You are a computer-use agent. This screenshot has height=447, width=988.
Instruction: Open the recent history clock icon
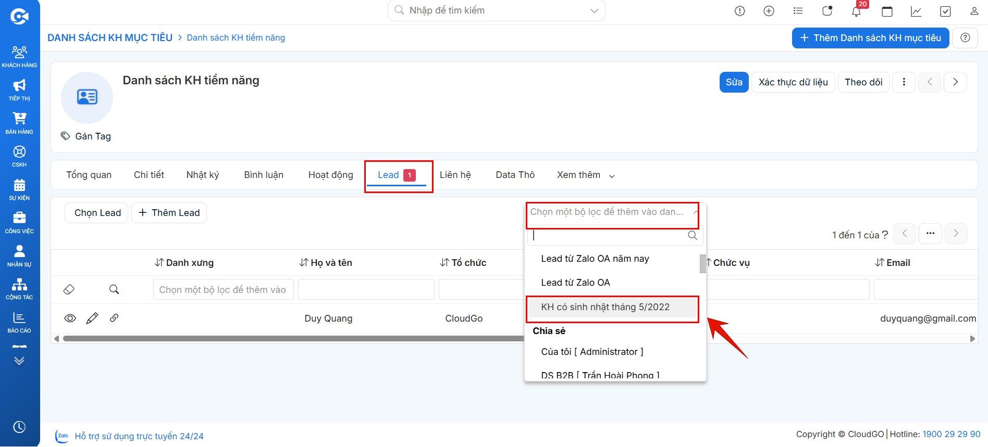click(19, 427)
